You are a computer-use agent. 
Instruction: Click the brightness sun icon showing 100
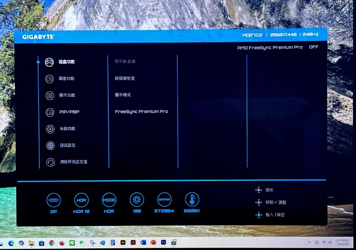(137, 200)
